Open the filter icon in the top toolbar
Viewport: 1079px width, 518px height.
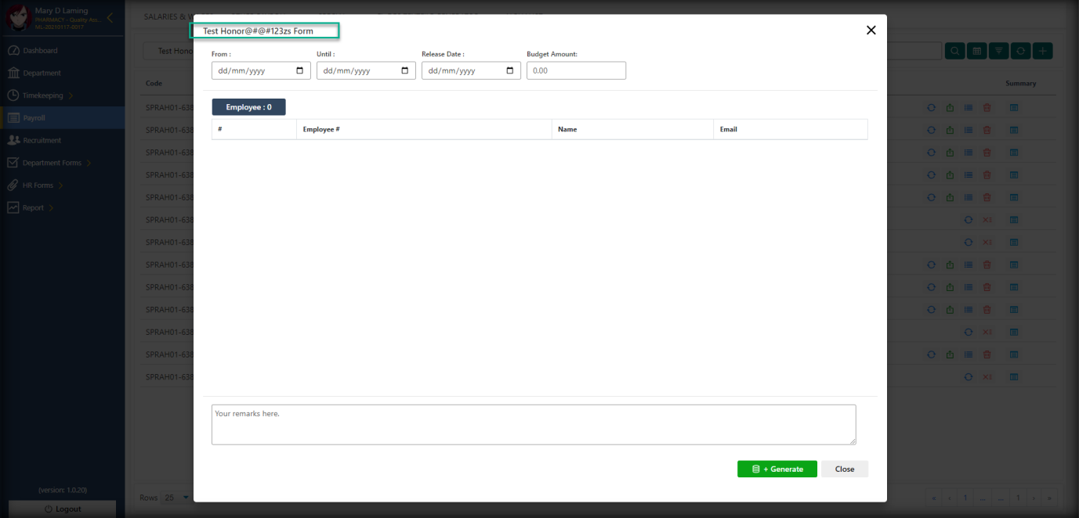[x=999, y=51]
